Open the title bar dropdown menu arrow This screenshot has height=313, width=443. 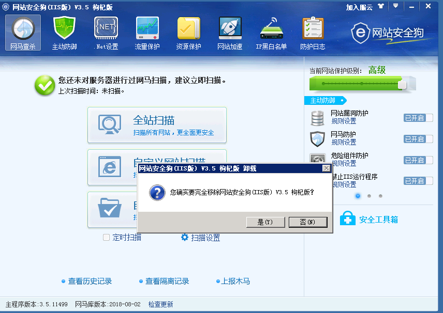[395, 6]
